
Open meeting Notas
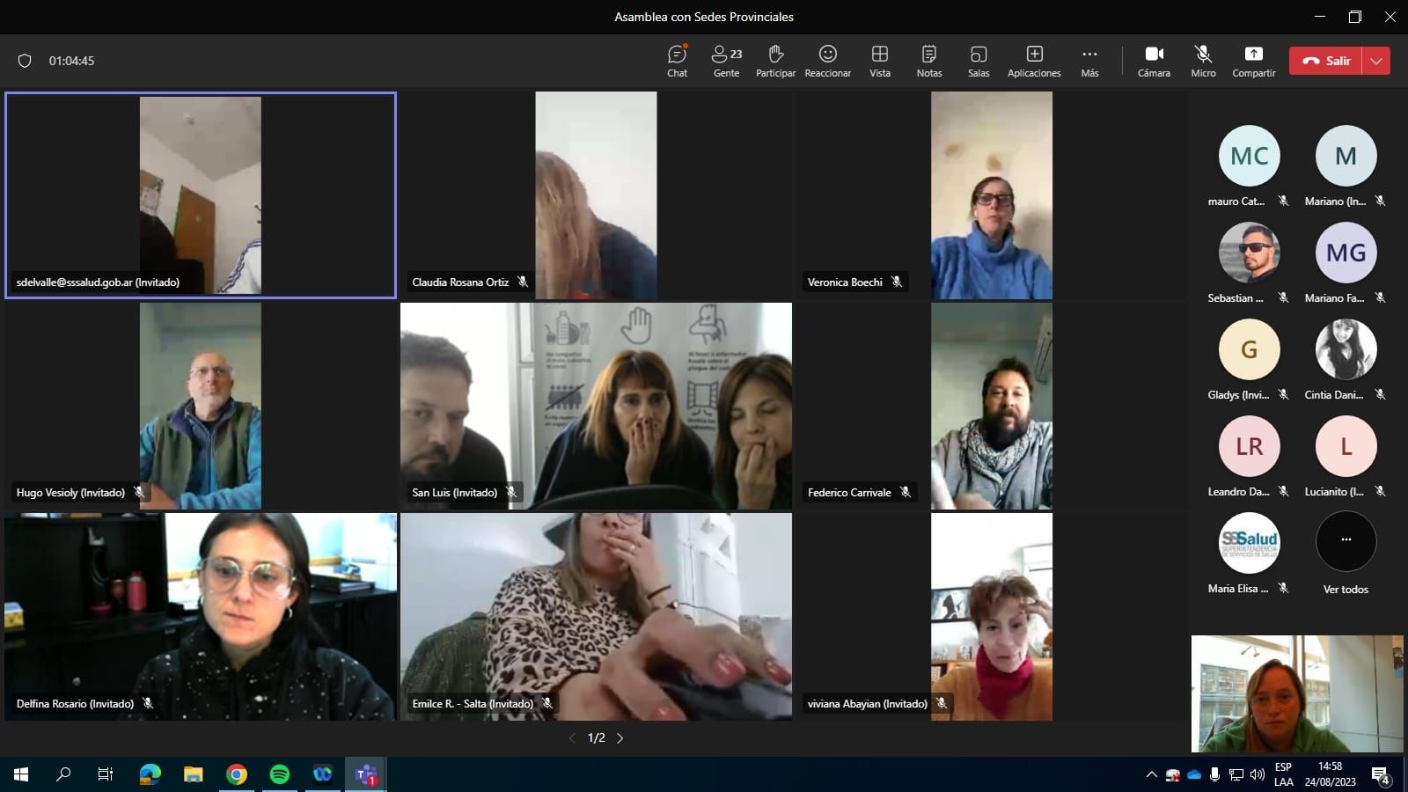click(928, 61)
